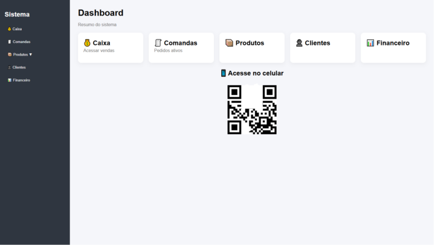Click the bar chart icon on Financeiro card
This screenshot has height=245, width=435.
point(370,43)
